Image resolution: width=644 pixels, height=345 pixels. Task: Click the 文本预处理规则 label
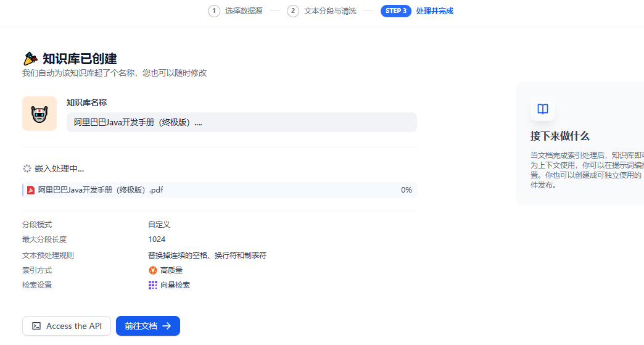[x=48, y=256]
